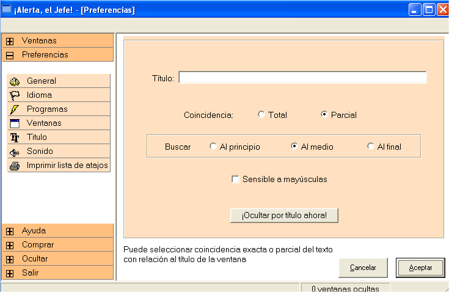The height and width of the screenshot is (292, 449).
Task: Expand the Salir section plus box
Action: 10,274
